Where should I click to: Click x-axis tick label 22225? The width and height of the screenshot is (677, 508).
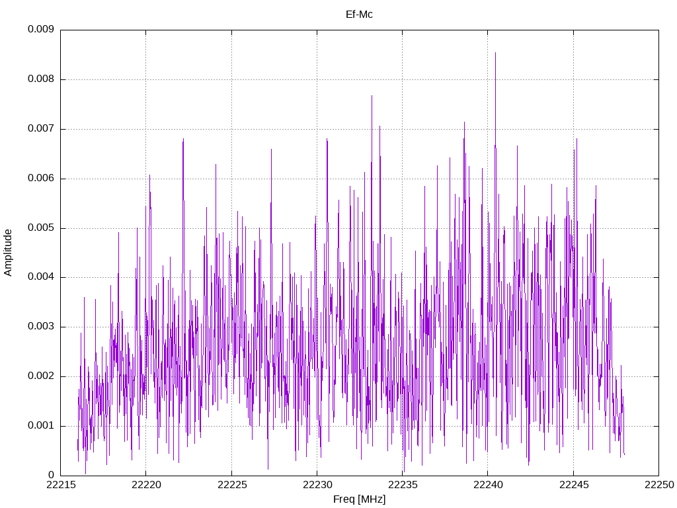coord(232,485)
